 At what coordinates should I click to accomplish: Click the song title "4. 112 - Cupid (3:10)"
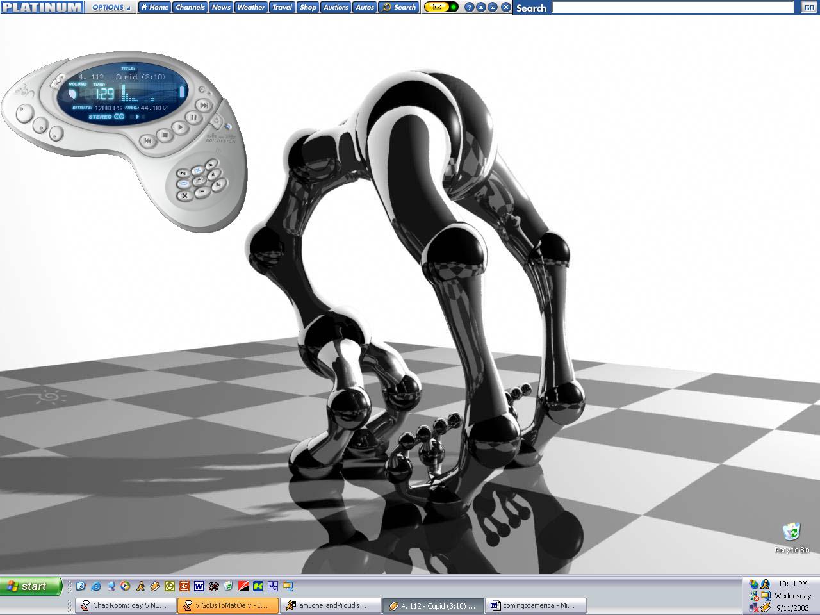[x=122, y=77]
